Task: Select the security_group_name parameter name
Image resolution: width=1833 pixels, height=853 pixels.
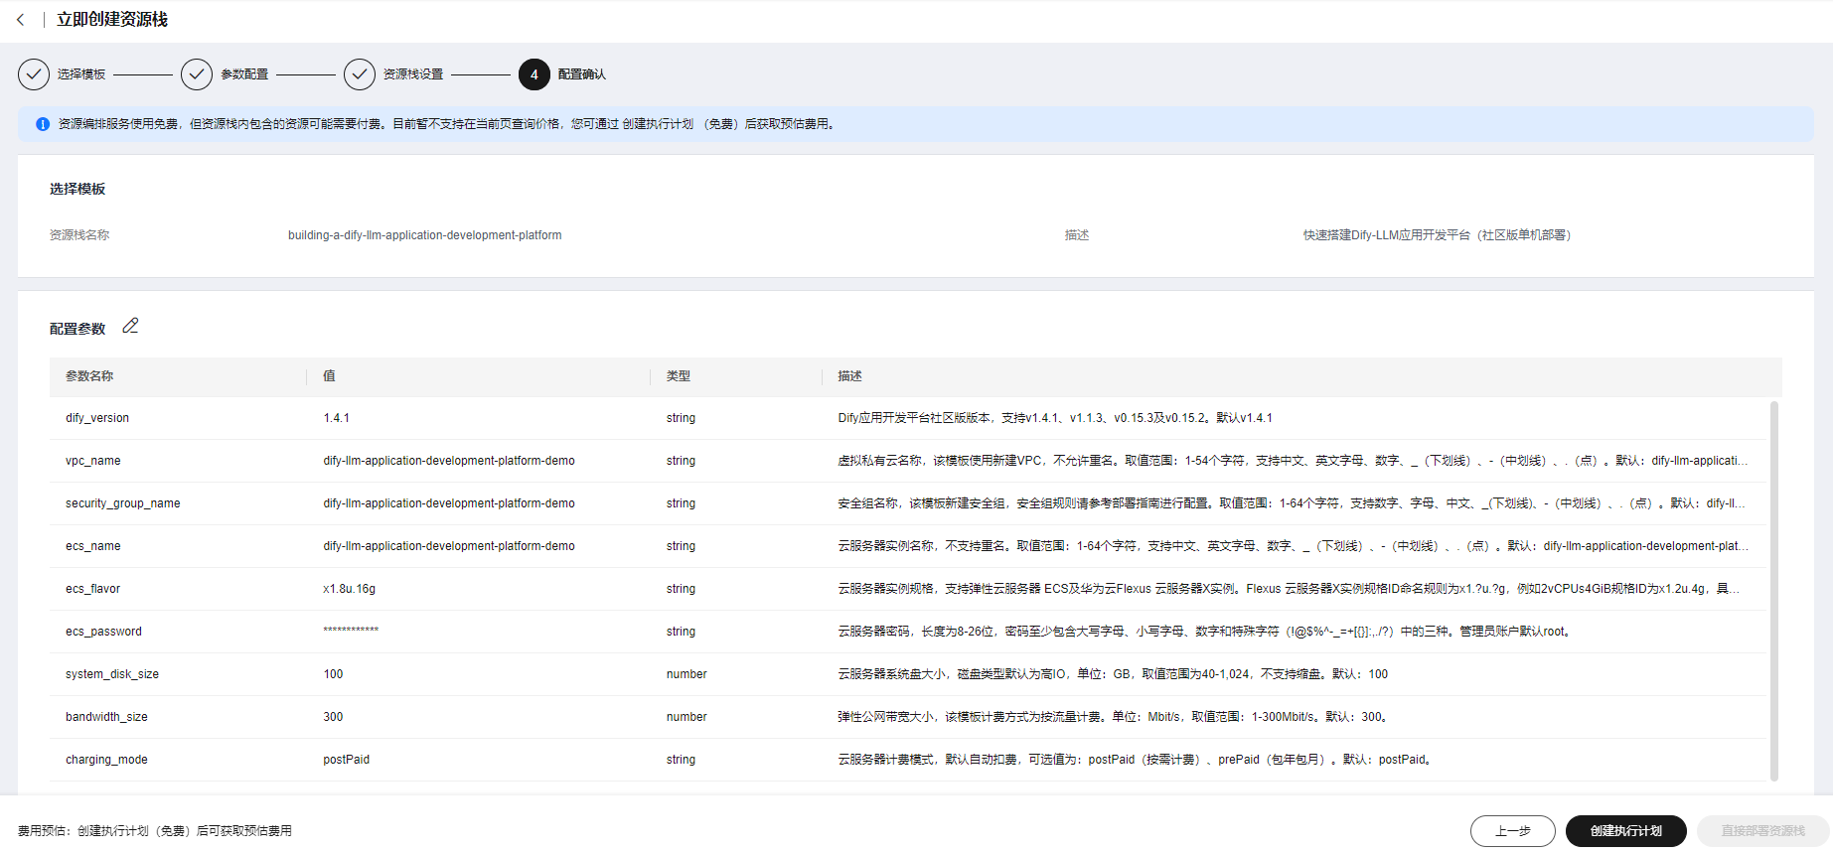Action: coord(123,503)
